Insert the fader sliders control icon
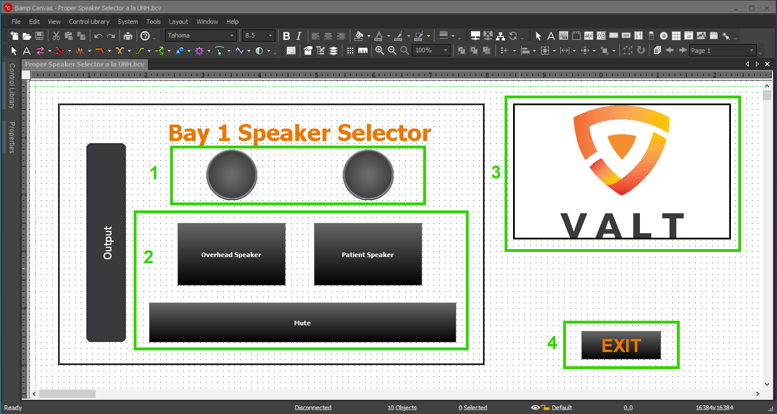The image size is (777, 414). (638, 36)
